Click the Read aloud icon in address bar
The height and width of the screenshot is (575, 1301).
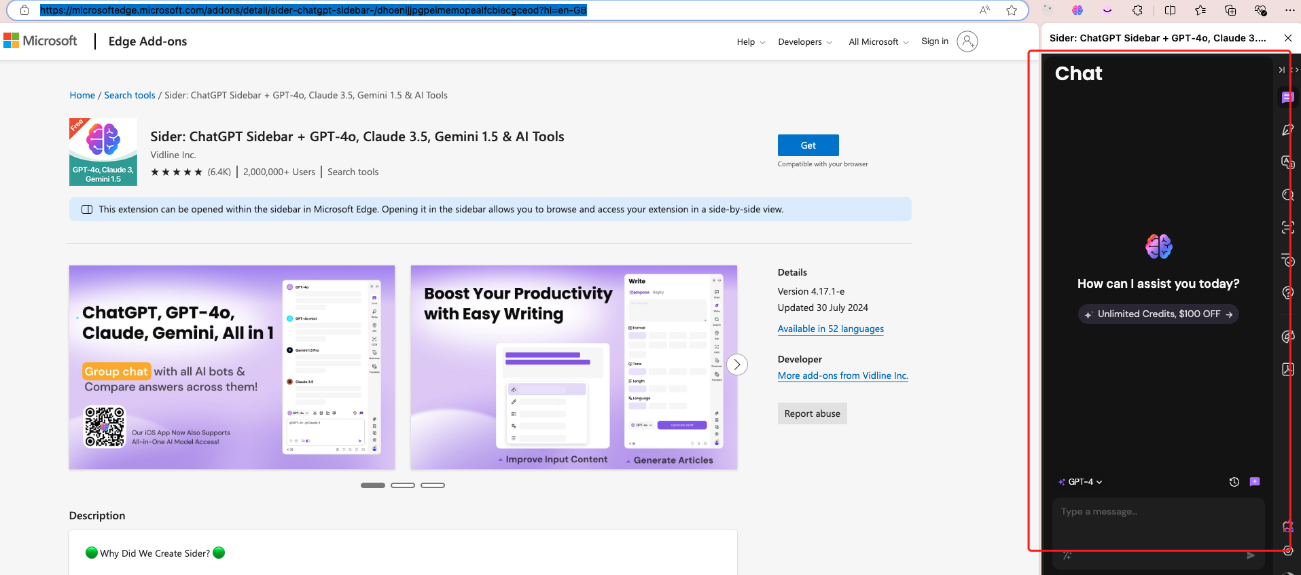click(984, 10)
